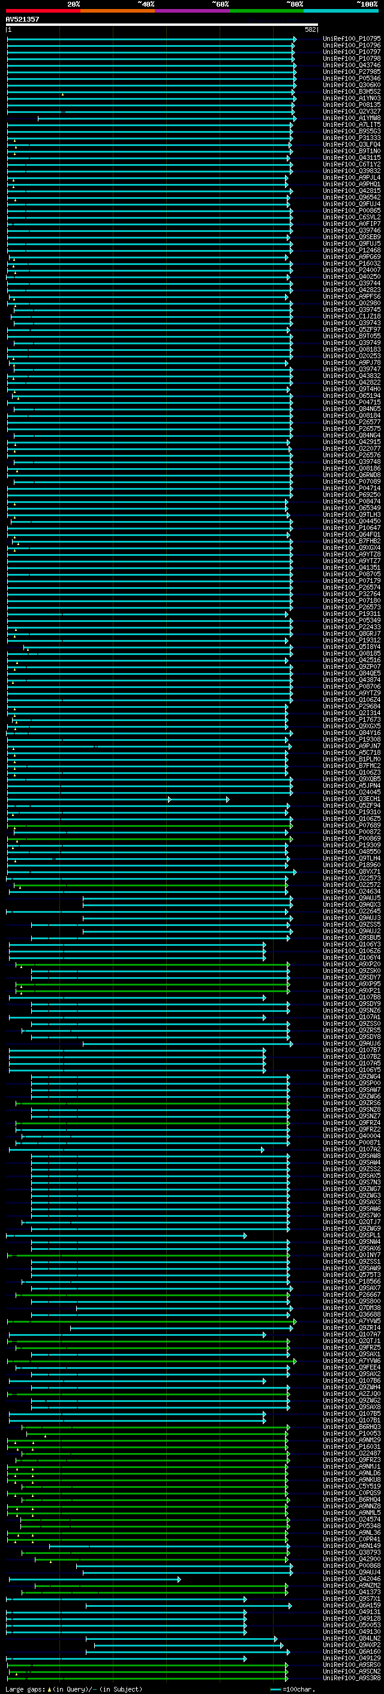Select hit UniRef100_P04714

(x=352, y=488)
